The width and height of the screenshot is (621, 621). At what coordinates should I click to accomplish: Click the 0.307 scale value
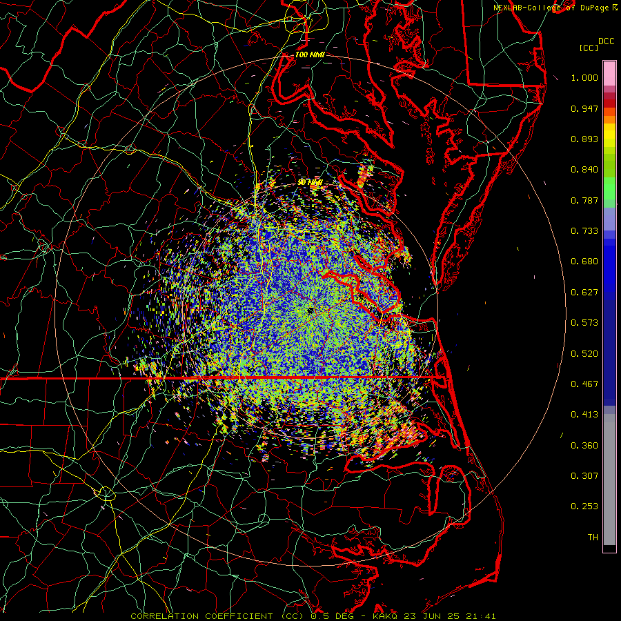coord(584,476)
